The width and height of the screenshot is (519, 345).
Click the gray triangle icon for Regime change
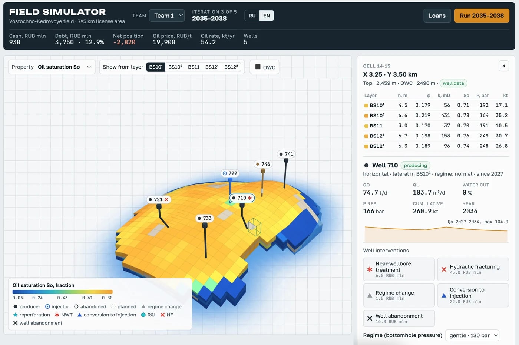coord(370,295)
